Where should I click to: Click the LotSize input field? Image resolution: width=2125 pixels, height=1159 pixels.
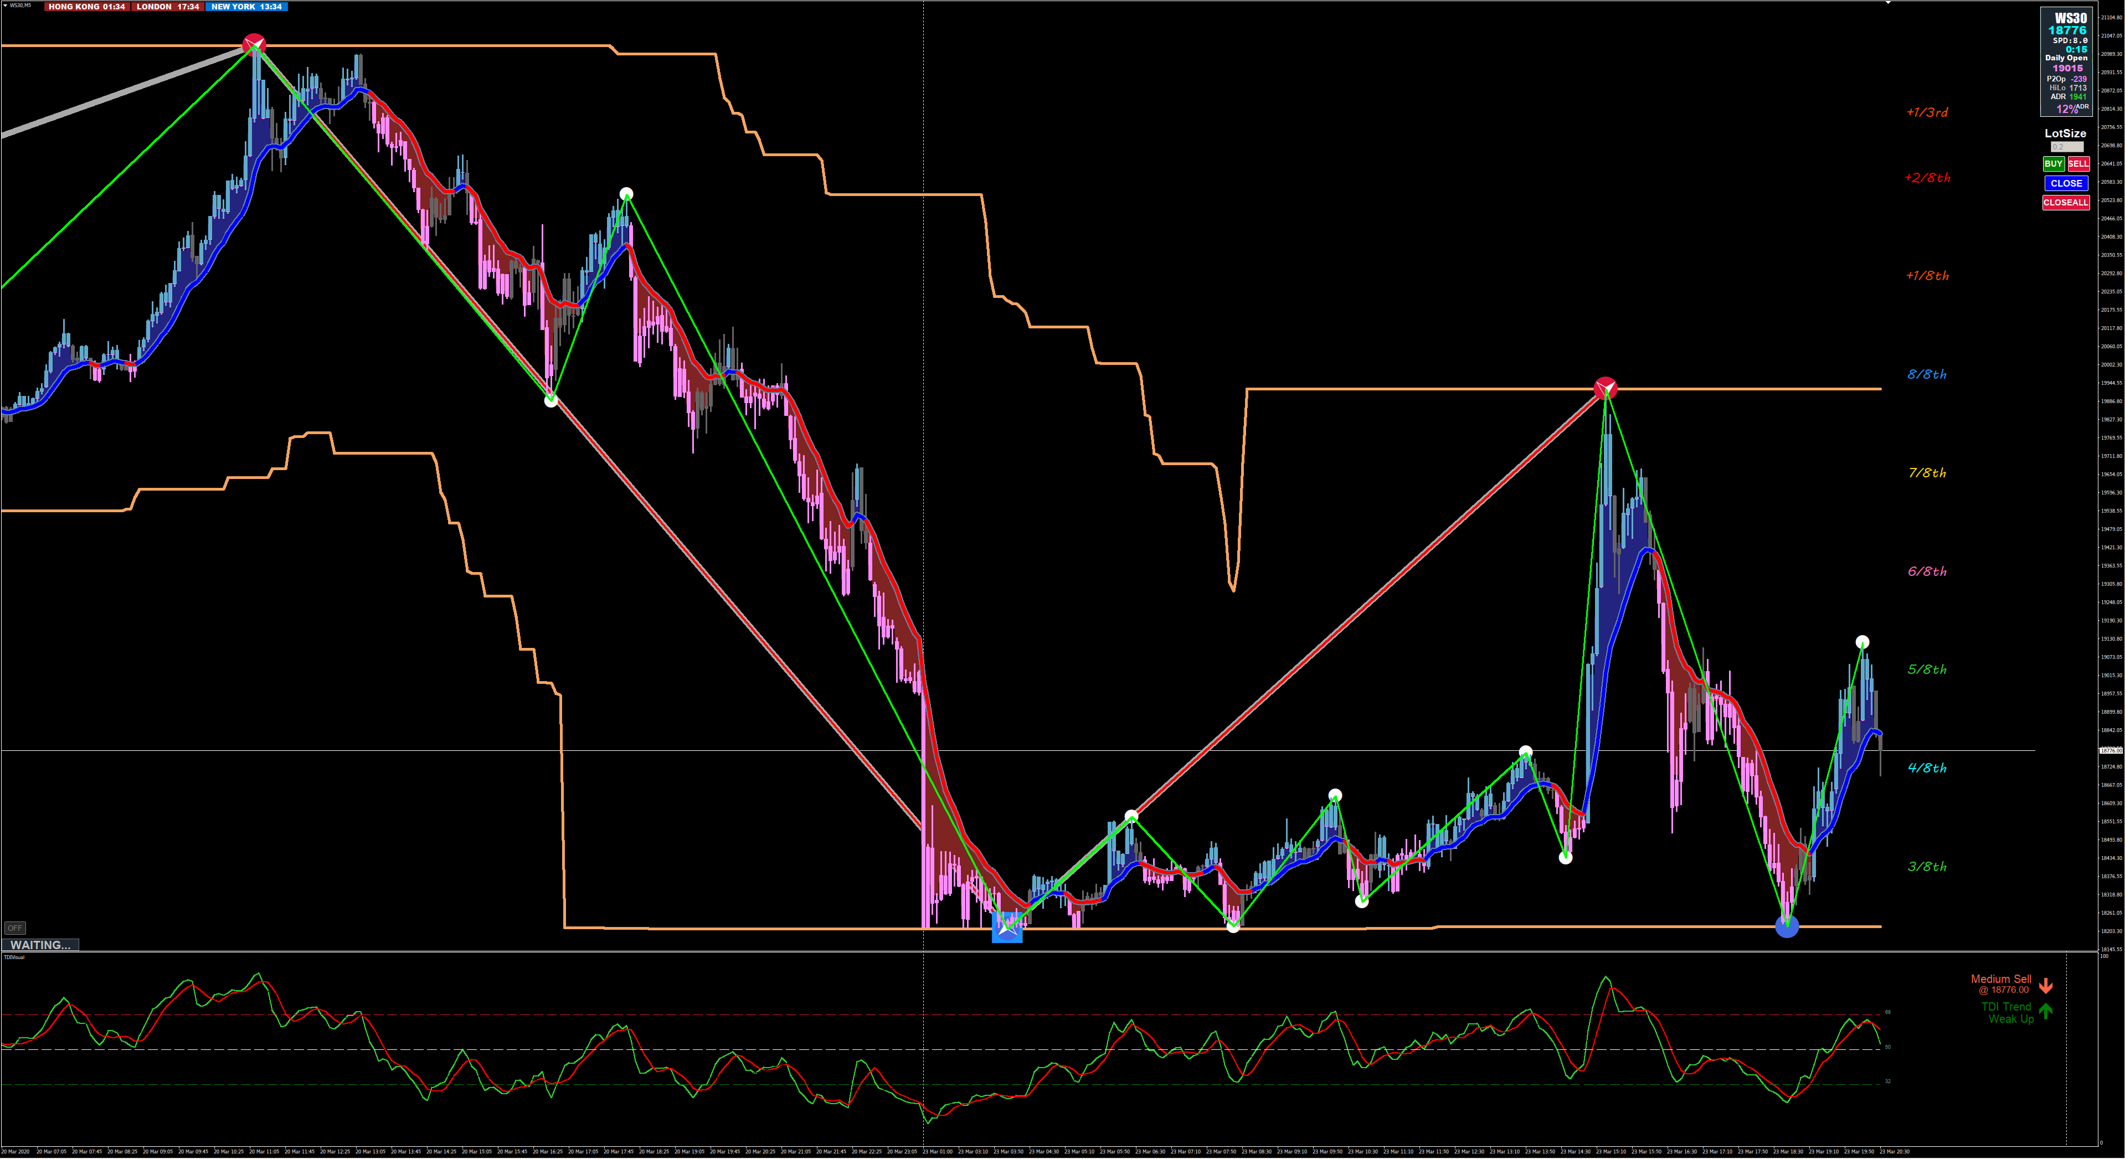[x=2066, y=147]
